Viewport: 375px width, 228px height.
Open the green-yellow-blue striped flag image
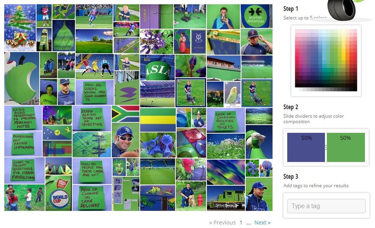[158, 120]
